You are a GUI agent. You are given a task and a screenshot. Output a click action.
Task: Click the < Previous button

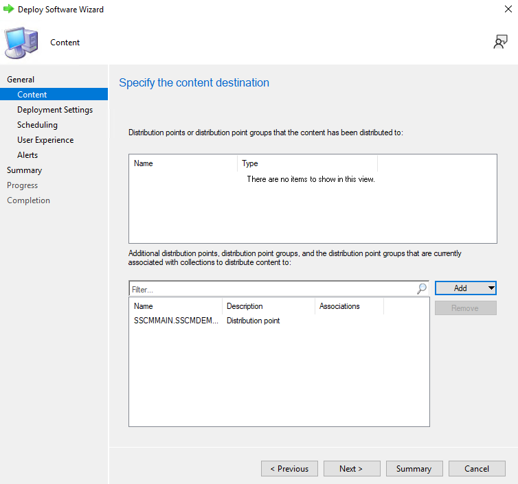pos(289,469)
